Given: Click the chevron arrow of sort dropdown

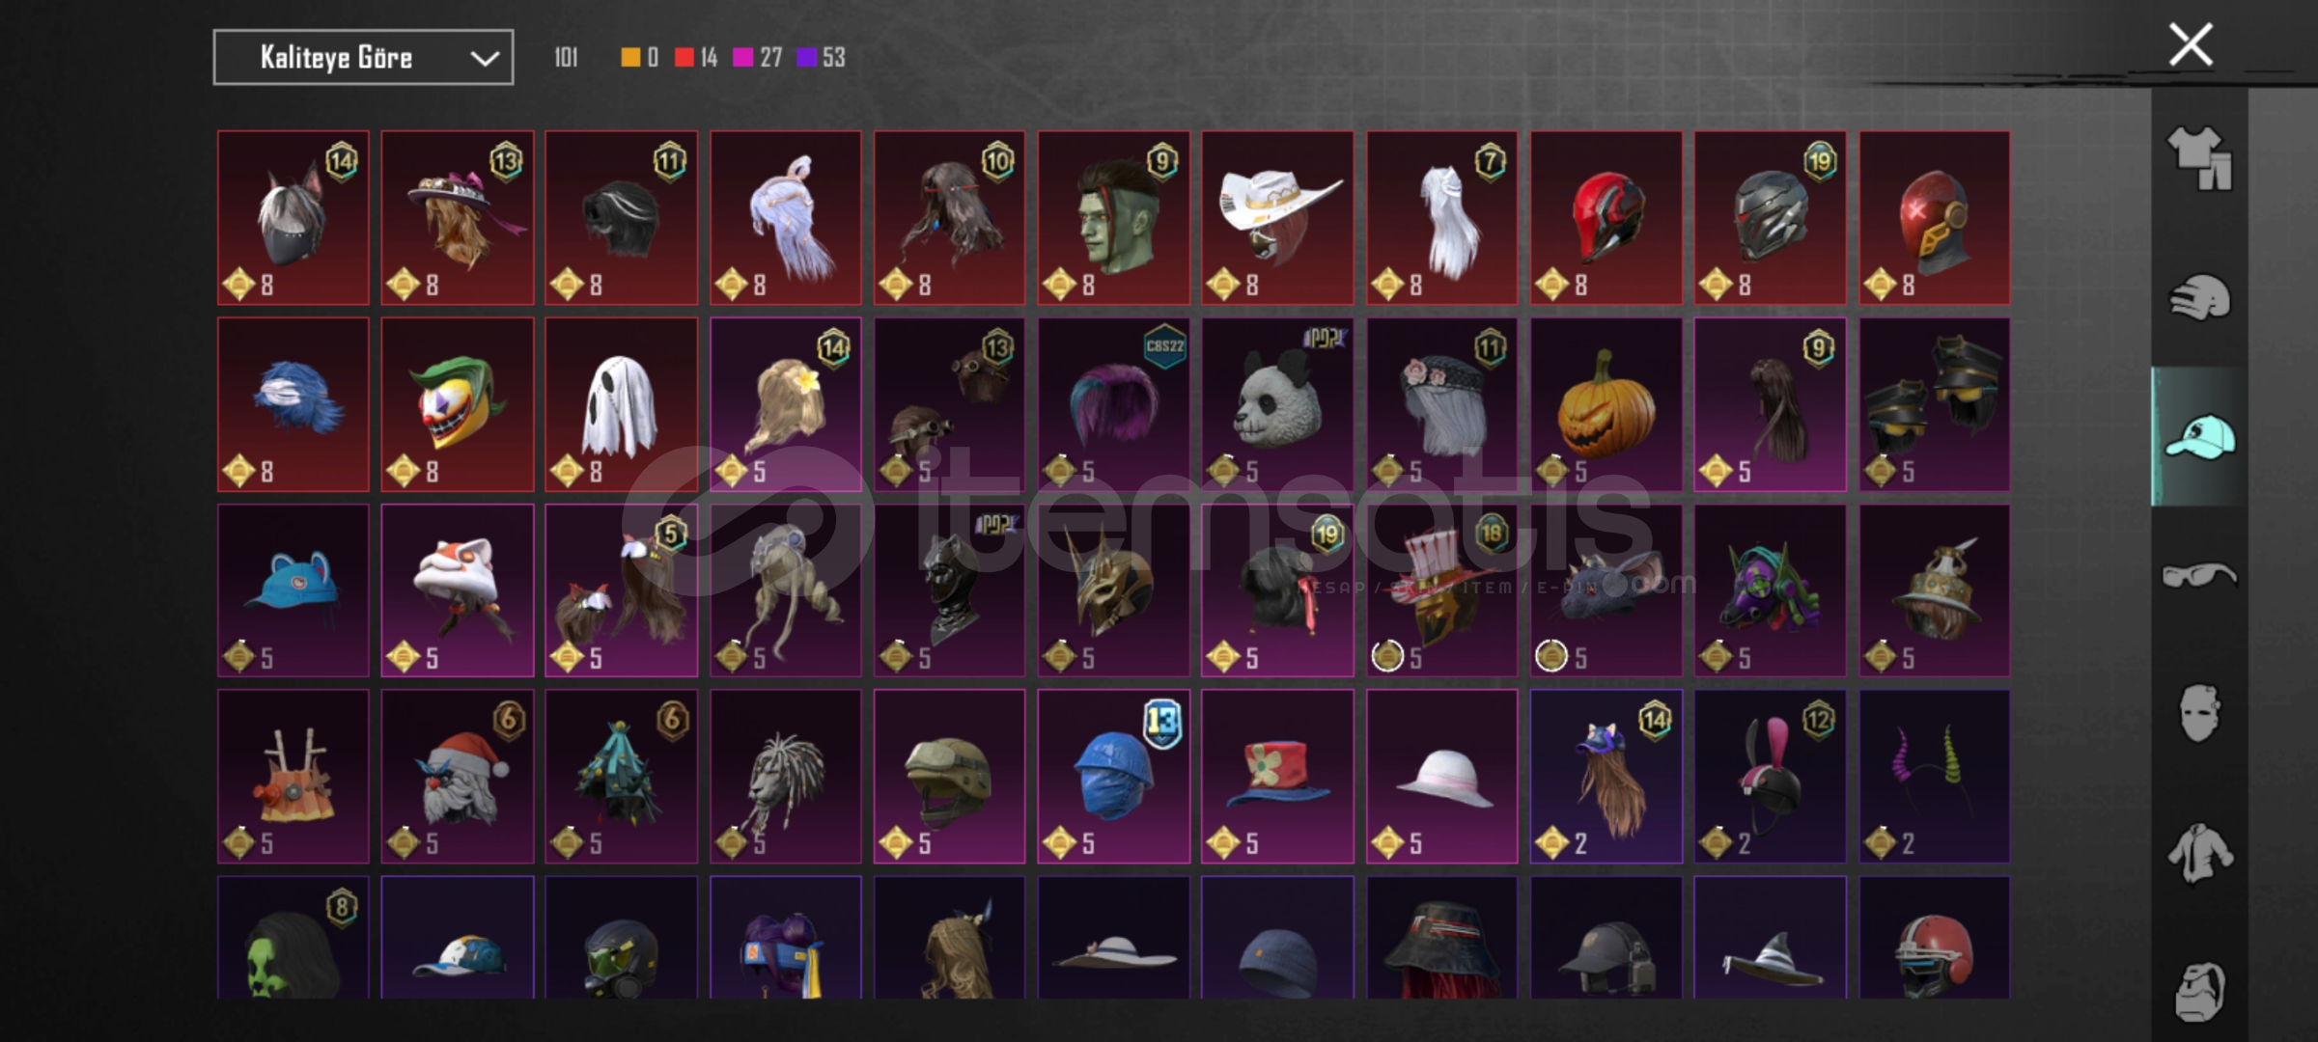Looking at the screenshot, I should coord(485,59).
